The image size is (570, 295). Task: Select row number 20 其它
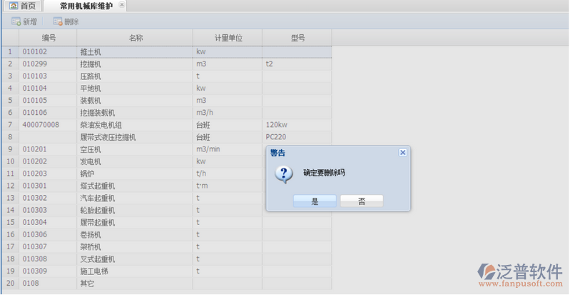(x=86, y=284)
